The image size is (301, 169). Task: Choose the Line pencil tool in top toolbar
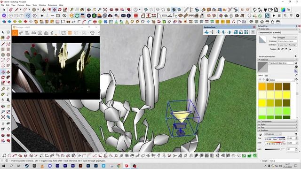pyautogui.click(x=17, y=9)
